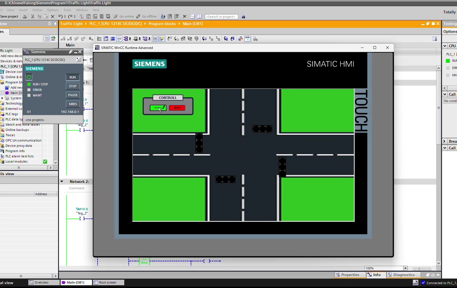Toggle program monitoring glasses icon
Image resolution: width=457 pixels, height=288 pixels.
247,39
